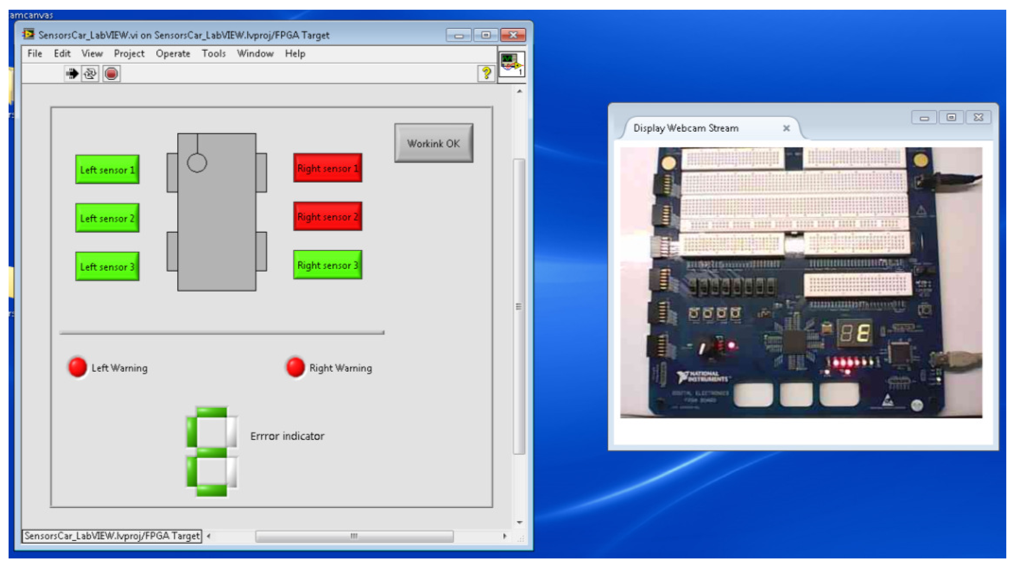Click the VI connector pane icon
This screenshot has height=565, width=1014.
pos(511,64)
